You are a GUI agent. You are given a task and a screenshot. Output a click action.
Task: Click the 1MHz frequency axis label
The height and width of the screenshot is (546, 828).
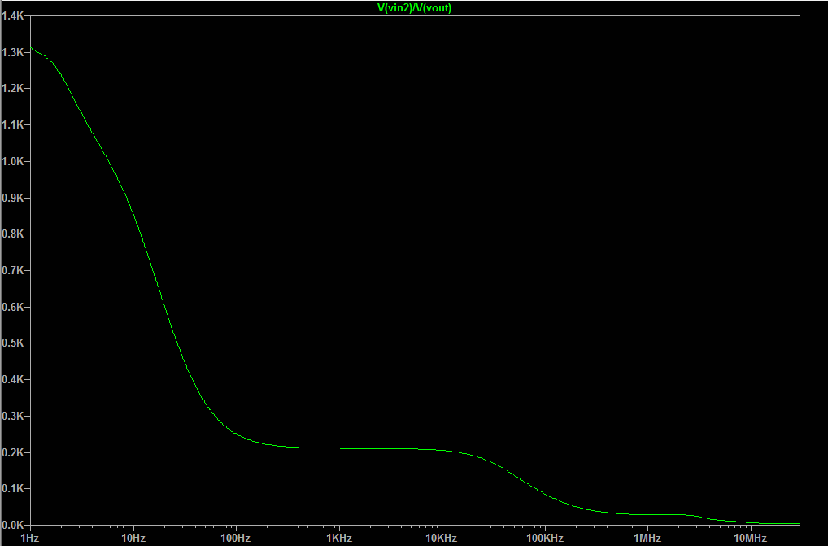coord(647,539)
